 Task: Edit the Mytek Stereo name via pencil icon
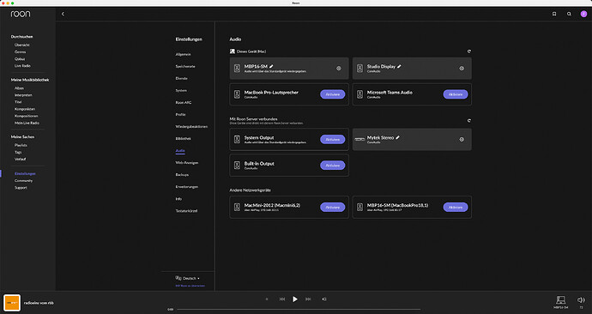(397, 137)
